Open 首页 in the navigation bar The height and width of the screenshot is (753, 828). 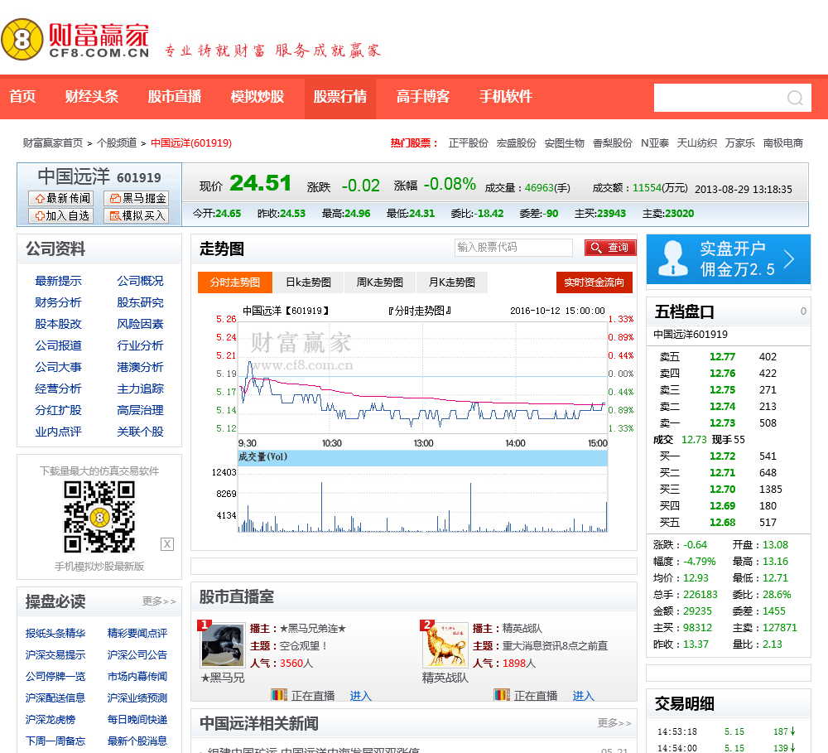[x=22, y=96]
